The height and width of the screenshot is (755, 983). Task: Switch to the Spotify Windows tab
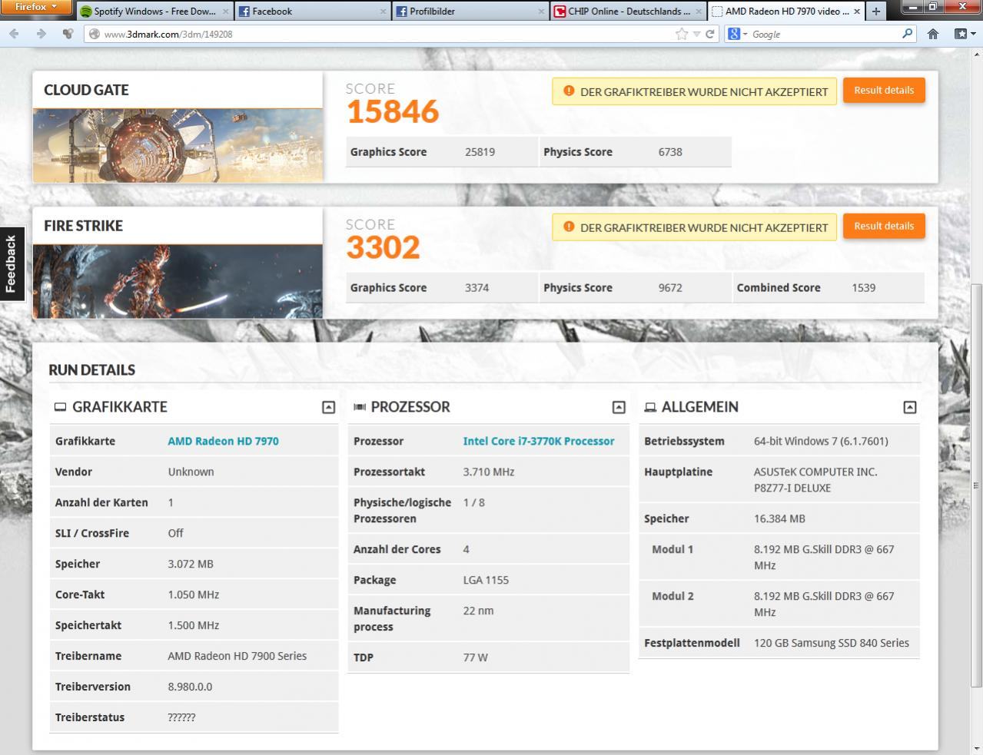click(154, 12)
